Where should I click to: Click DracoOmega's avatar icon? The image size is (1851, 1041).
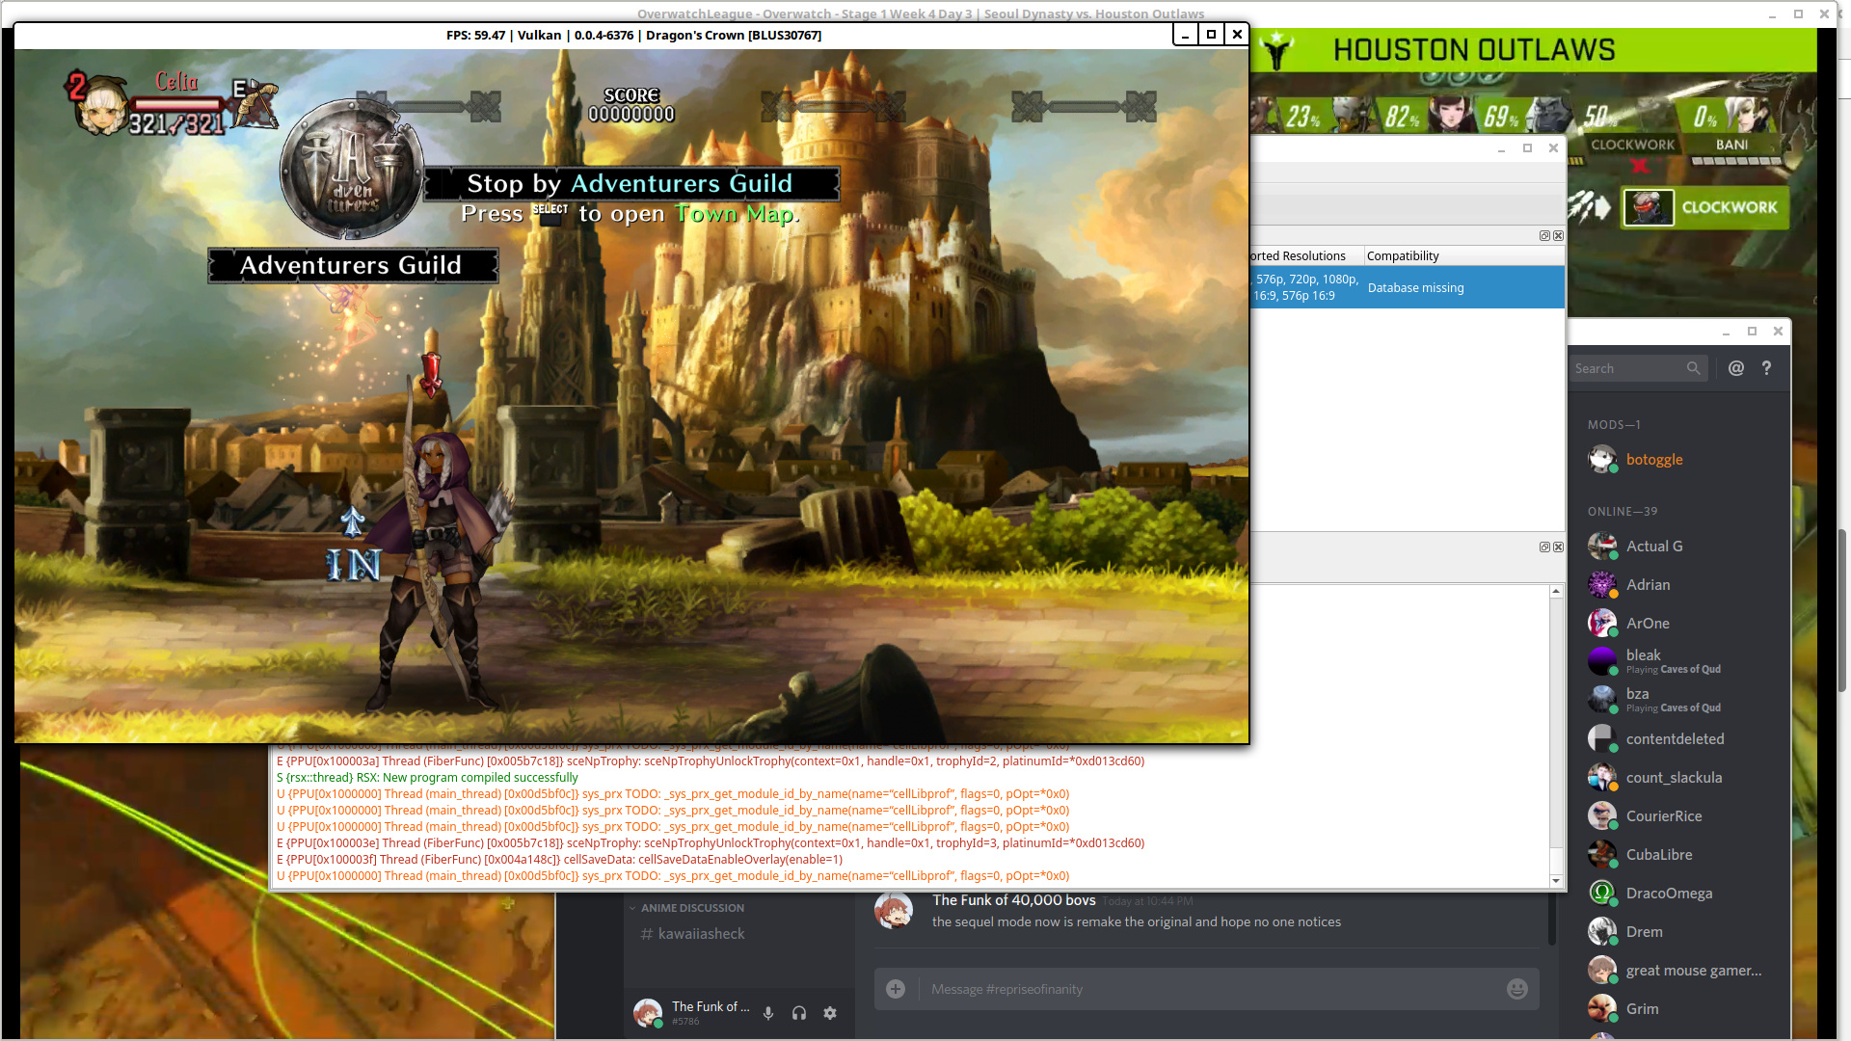tap(1602, 893)
